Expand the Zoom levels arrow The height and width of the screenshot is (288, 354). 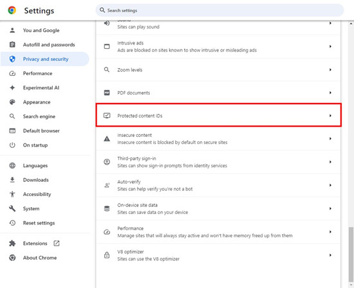330,69
